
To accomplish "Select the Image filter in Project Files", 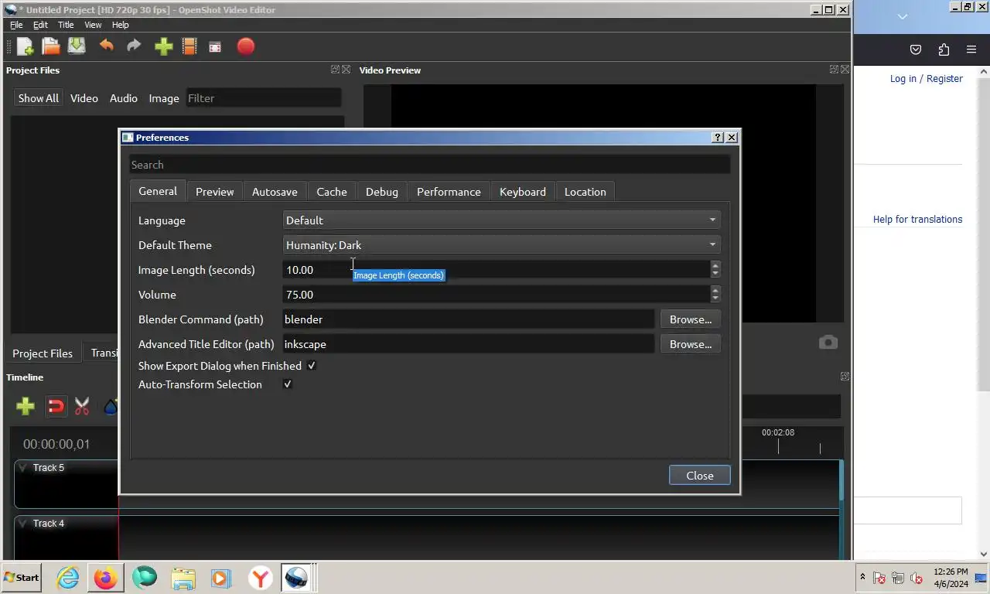I will point(164,98).
